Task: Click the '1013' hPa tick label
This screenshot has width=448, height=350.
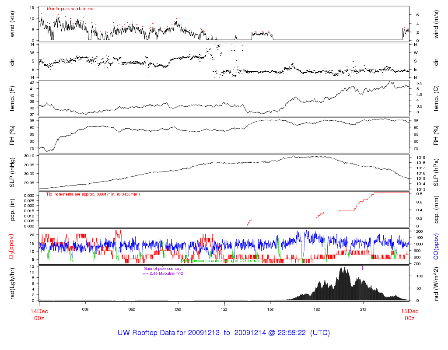Action: click(x=421, y=189)
